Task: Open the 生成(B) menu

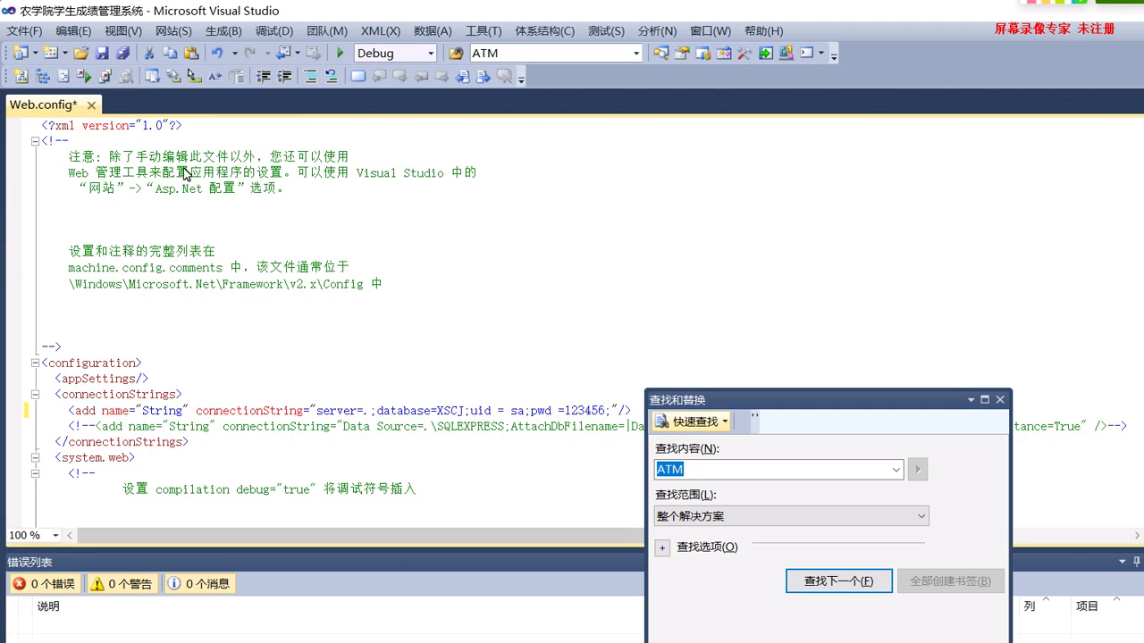Action: (223, 30)
